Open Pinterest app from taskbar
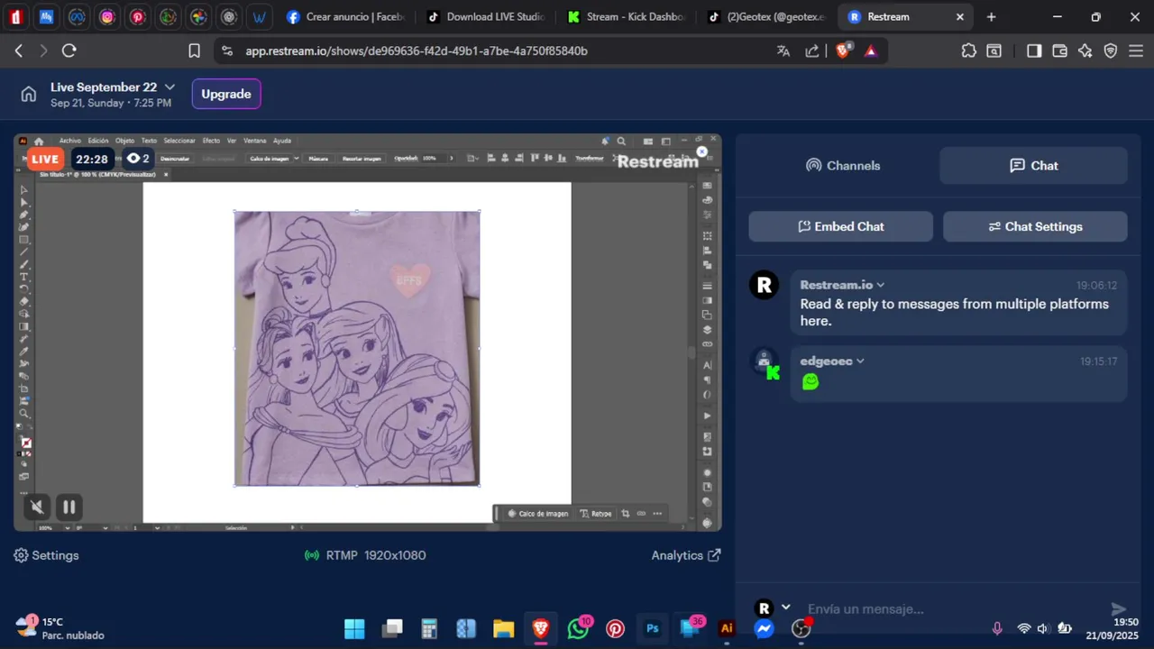This screenshot has height=649, width=1154. pyautogui.click(x=615, y=628)
